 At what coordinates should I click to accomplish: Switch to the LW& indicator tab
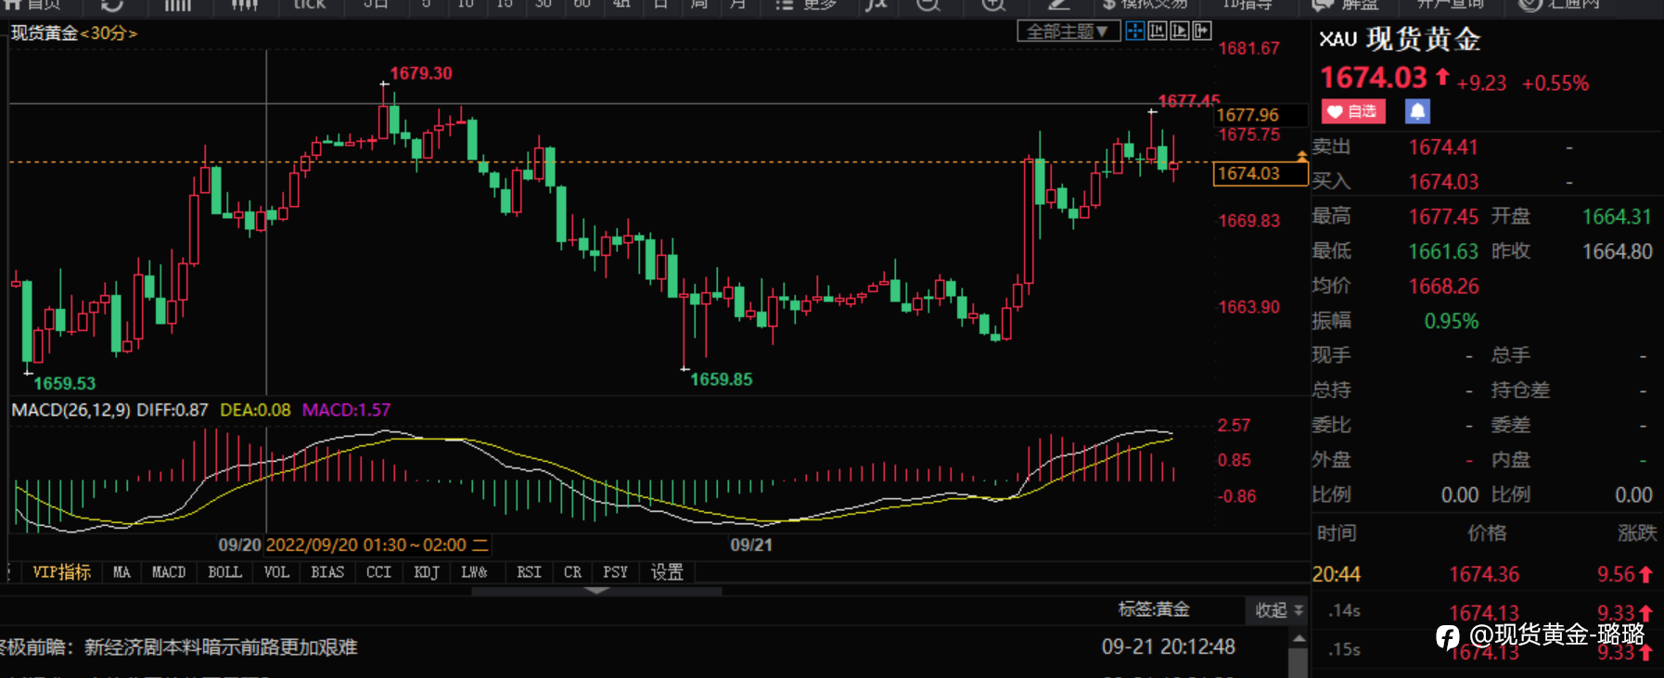474,572
